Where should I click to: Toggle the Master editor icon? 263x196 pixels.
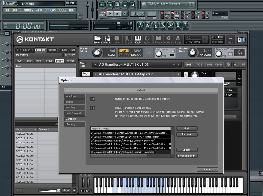[x=107, y=39]
